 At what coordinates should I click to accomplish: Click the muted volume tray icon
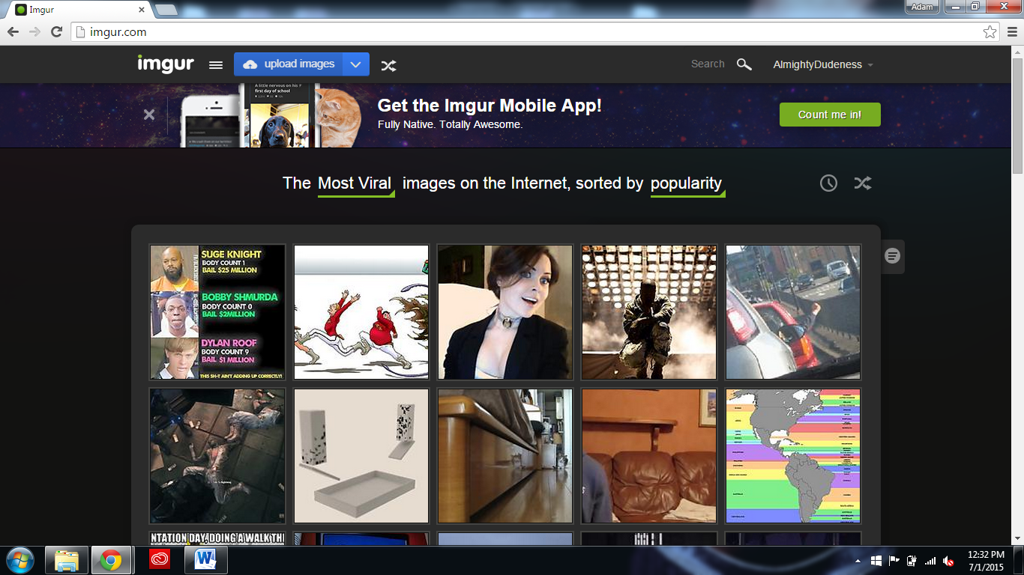click(948, 561)
